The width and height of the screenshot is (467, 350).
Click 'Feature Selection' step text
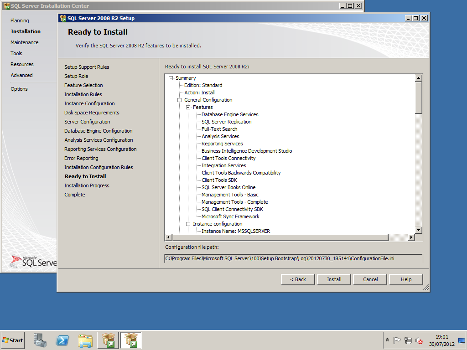[83, 85]
